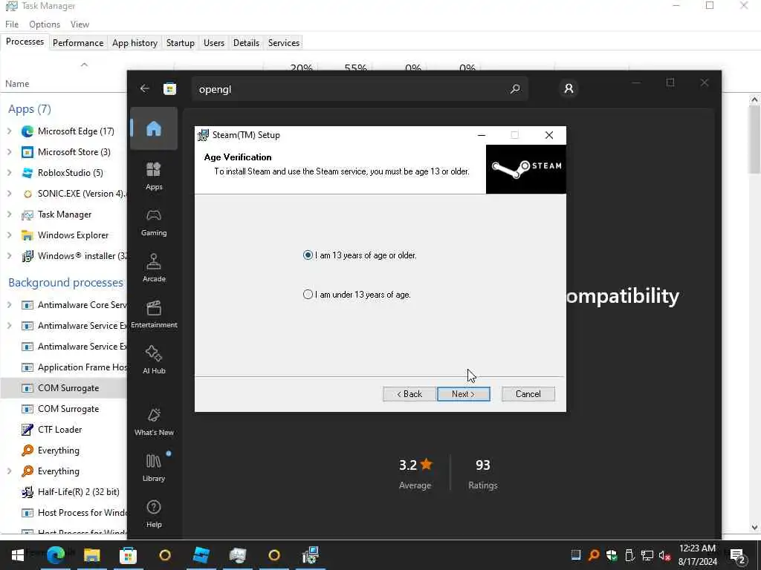This screenshot has height=570, width=761.
Task: Expand the second Everything process entry
Action: [x=9, y=471]
